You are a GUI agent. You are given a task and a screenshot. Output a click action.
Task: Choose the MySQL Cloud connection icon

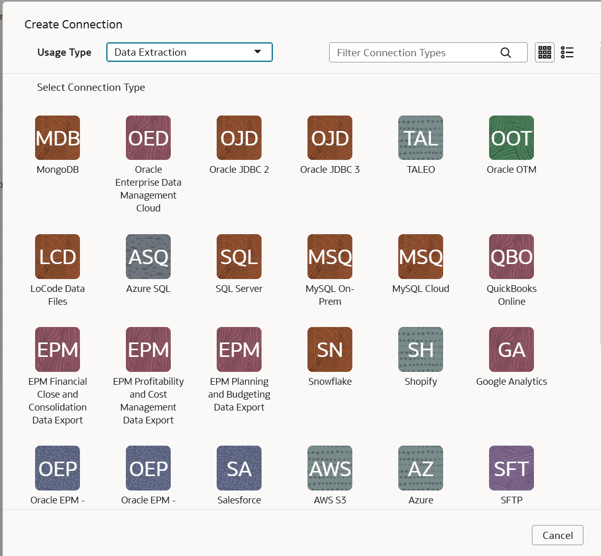(x=421, y=256)
